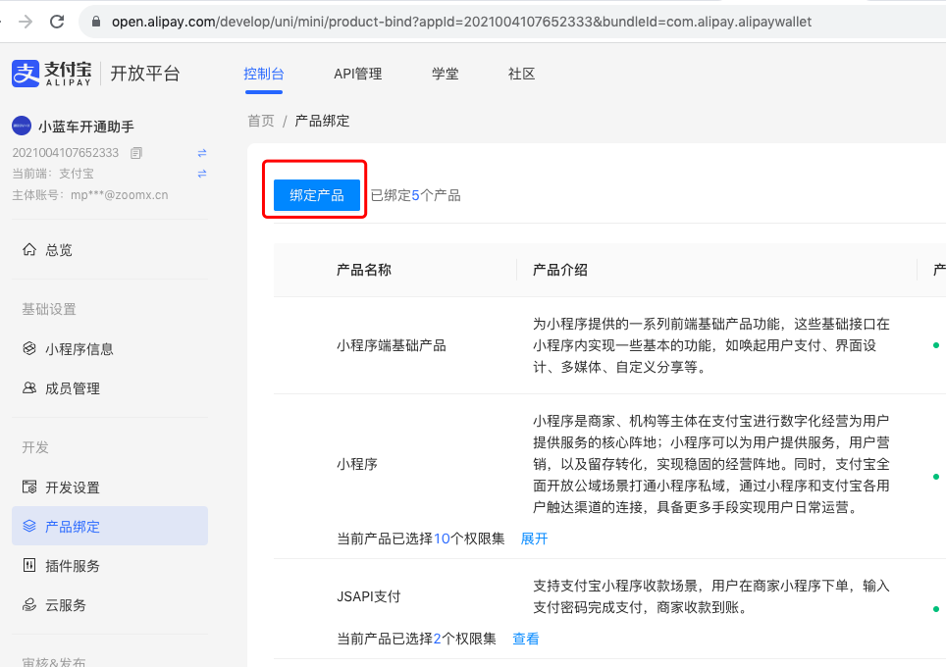Click the lock icon in address bar
The image size is (946, 667).
(96, 22)
